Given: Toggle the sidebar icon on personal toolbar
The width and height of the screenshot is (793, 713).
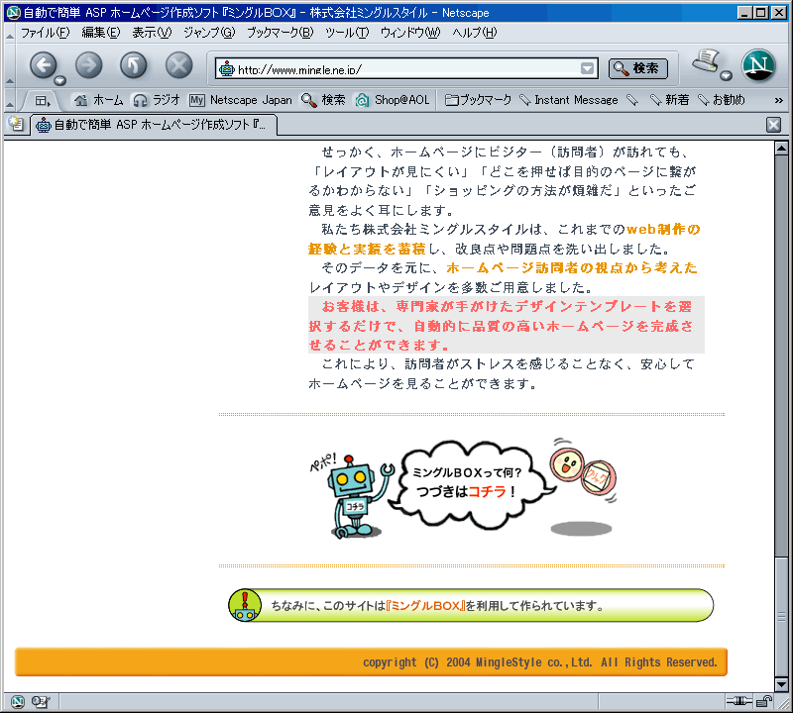Looking at the screenshot, I should pyautogui.click(x=43, y=100).
